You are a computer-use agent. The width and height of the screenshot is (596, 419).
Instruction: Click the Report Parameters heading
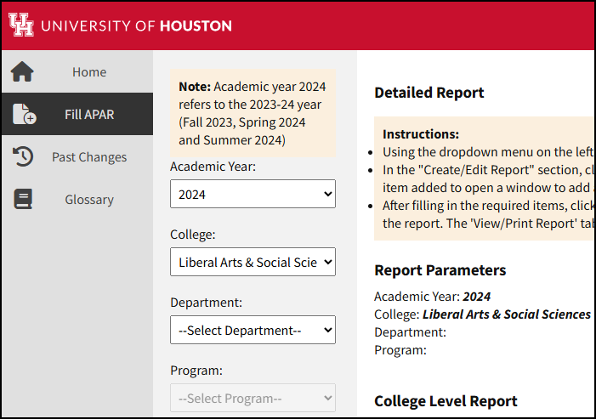tap(440, 270)
